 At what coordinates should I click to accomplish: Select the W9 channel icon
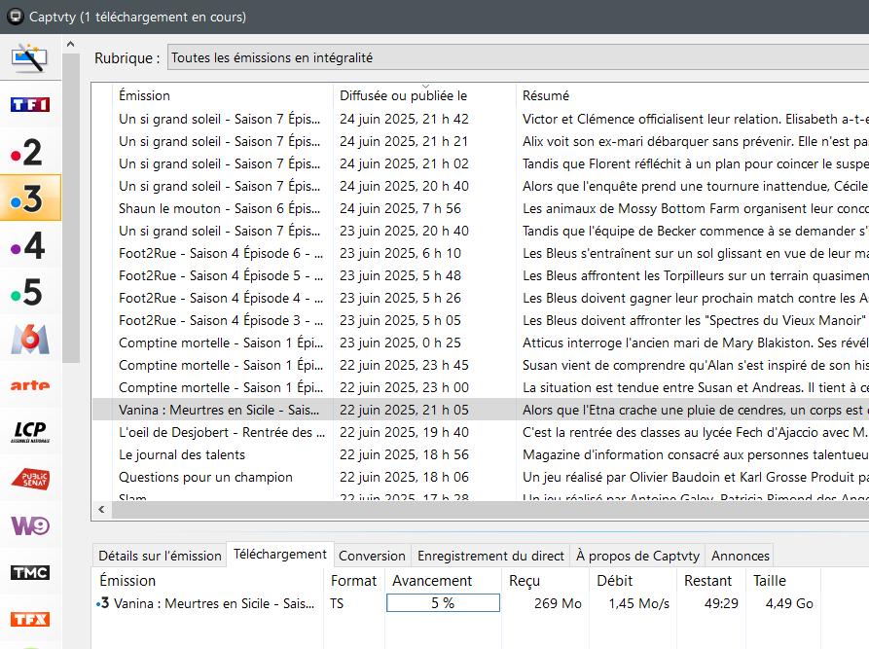(x=29, y=525)
